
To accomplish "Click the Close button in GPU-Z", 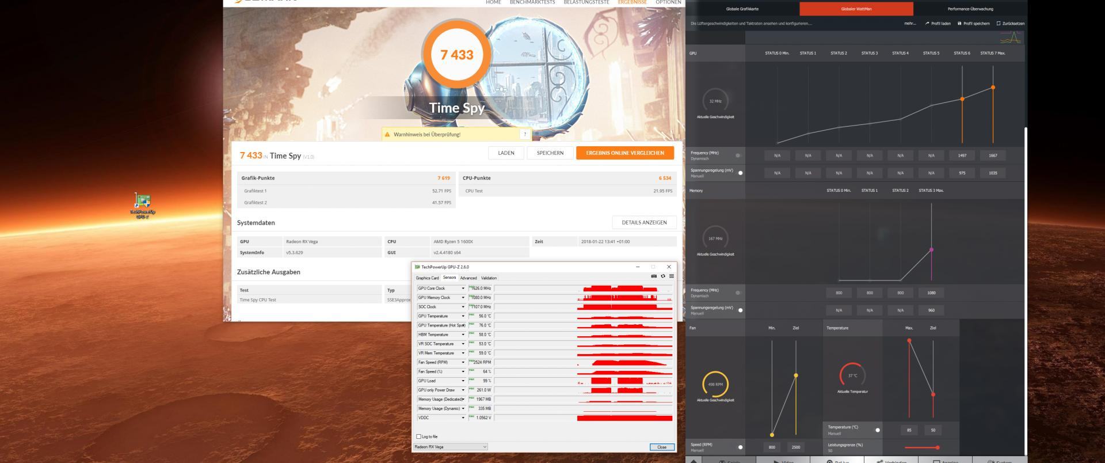I will (662, 447).
